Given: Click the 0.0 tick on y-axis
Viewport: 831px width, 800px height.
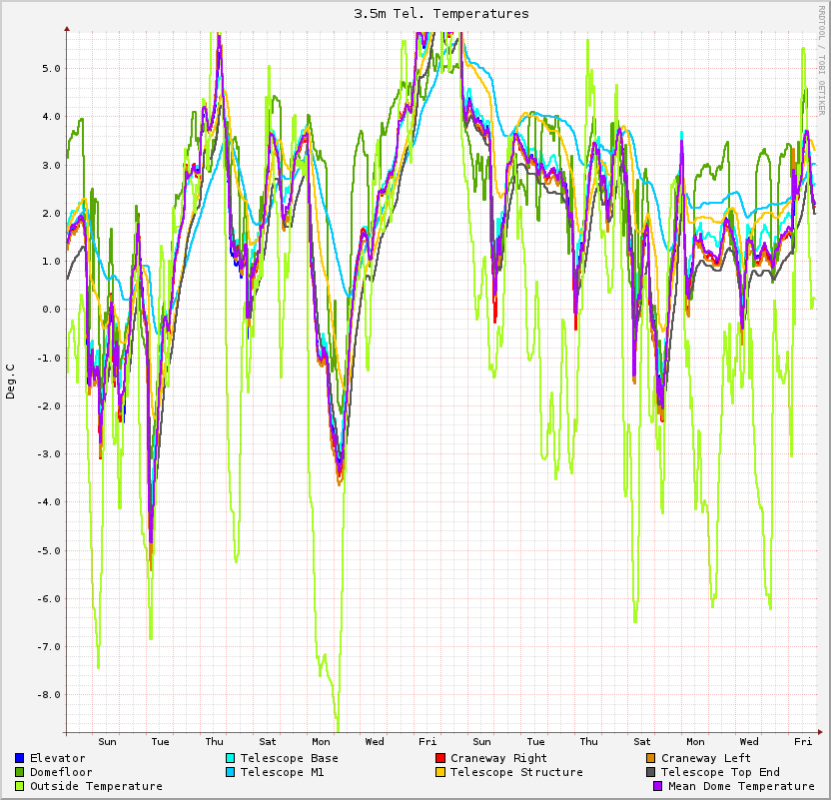Looking at the screenshot, I should tap(51, 310).
